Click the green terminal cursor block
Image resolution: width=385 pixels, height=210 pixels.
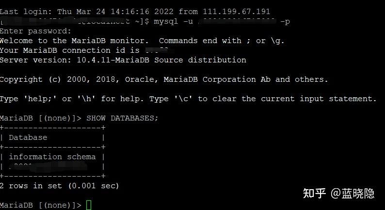(89, 205)
